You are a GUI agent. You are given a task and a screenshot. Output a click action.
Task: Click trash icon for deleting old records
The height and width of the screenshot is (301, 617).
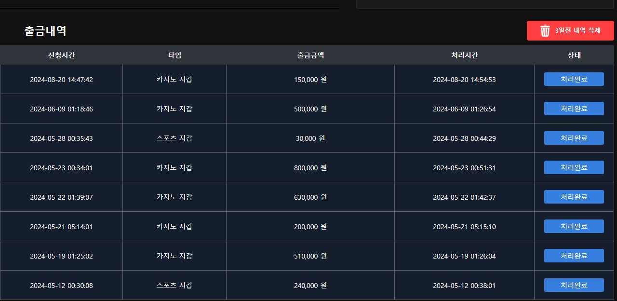pyautogui.click(x=545, y=31)
